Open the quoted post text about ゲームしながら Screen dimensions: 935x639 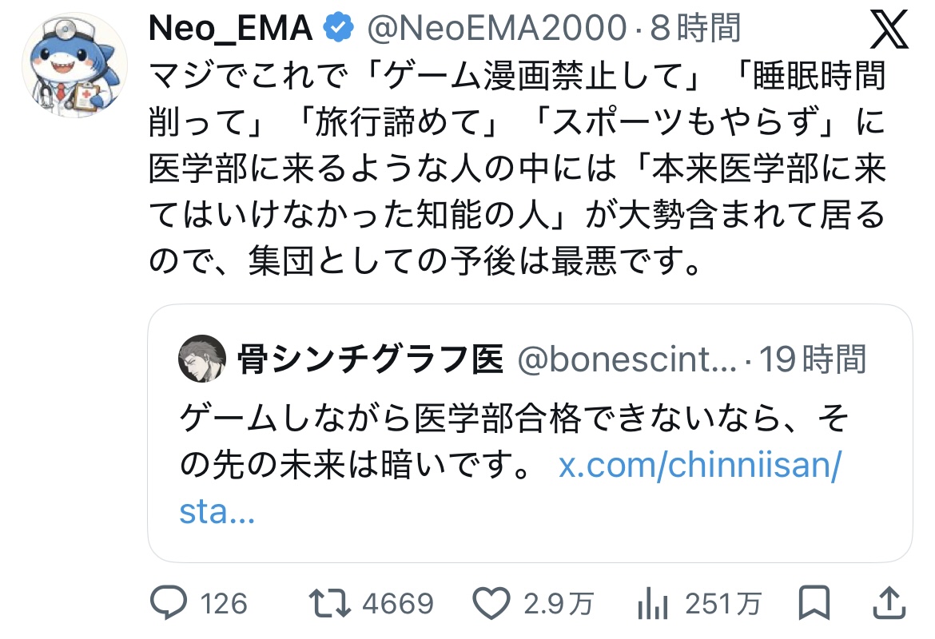tap(511, 419)
